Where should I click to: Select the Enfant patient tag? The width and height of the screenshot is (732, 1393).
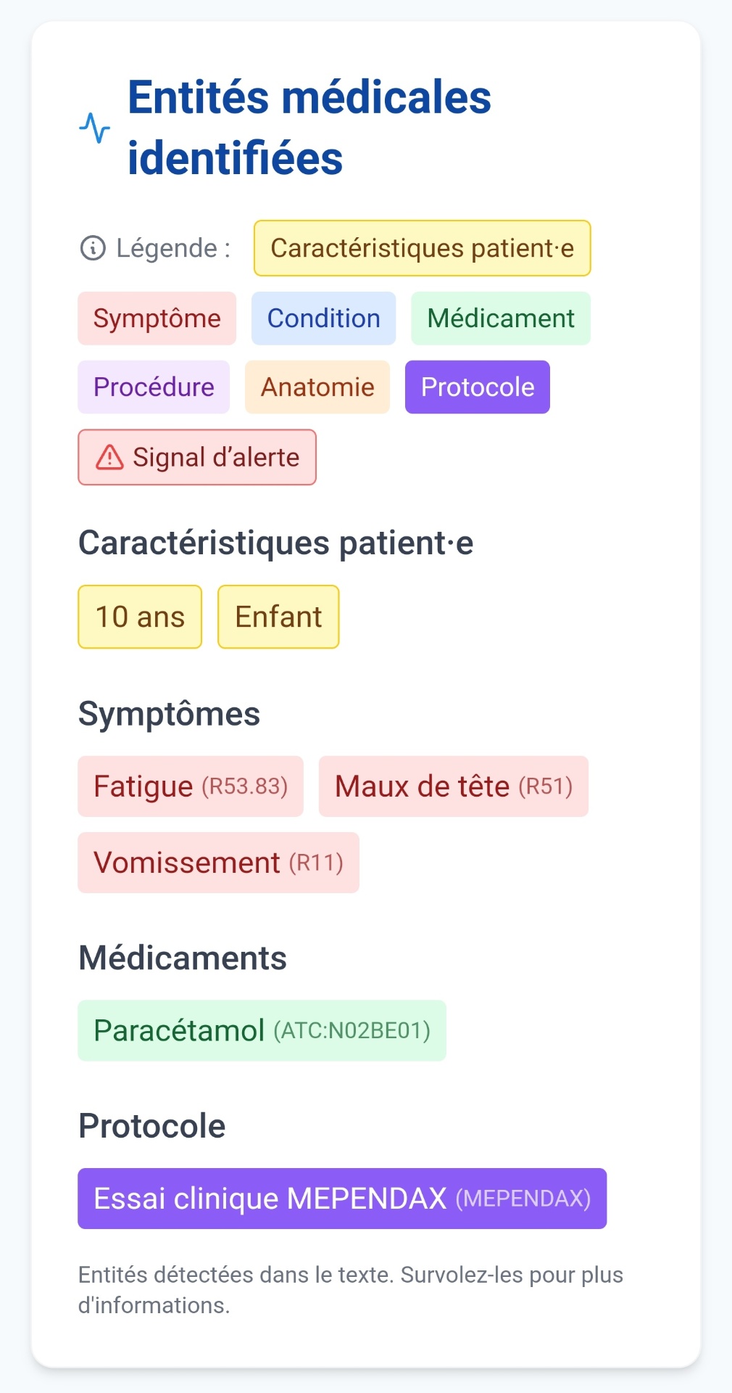tap(278, 617)
